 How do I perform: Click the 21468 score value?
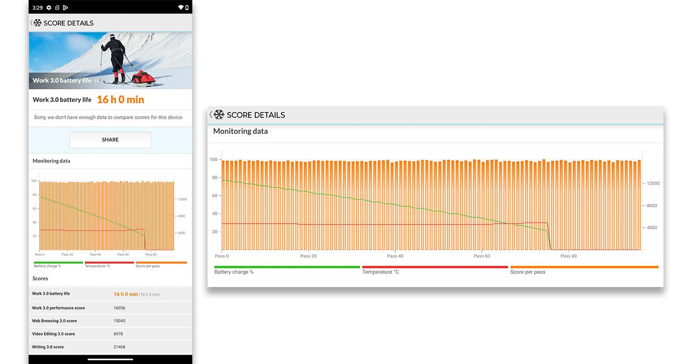pos(120,347)
